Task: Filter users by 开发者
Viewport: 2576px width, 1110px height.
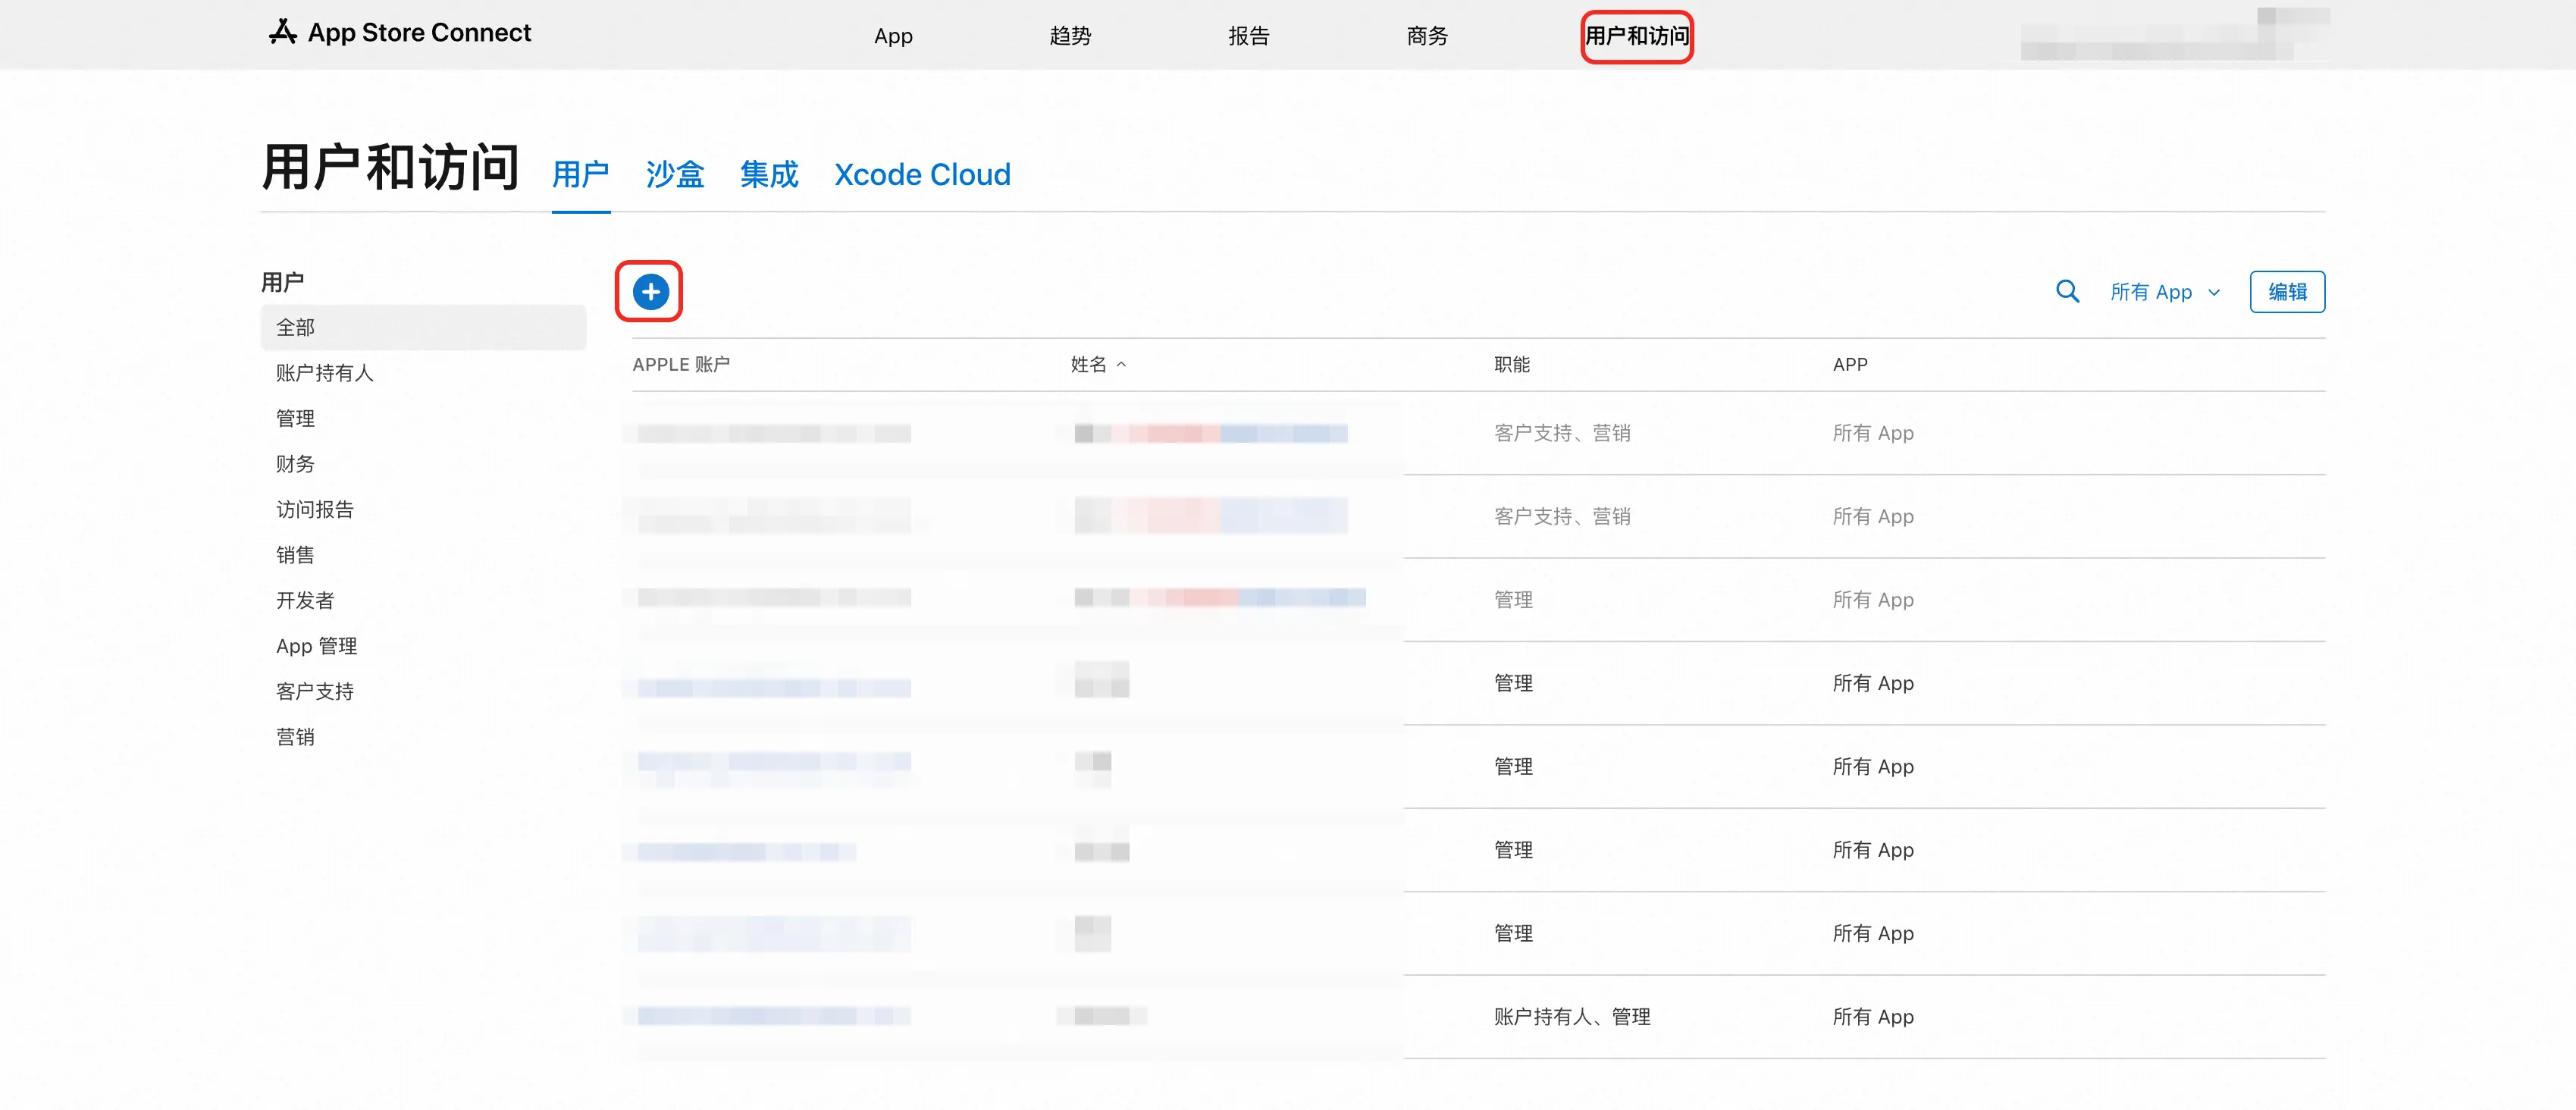Action: pyautogui.click(x=305, y=601)
